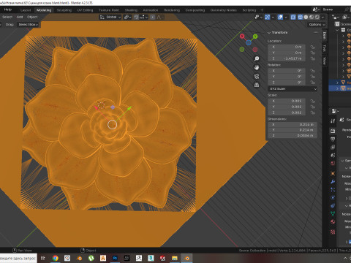Screen dimensions: 351x263
Task: Toggle snapping magnet in viewport header
Action: [x=136, y=17]
